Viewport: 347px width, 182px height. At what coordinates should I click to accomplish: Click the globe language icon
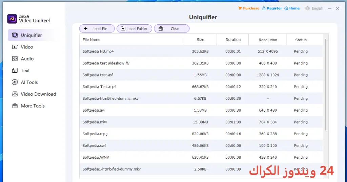coord(307,8)
